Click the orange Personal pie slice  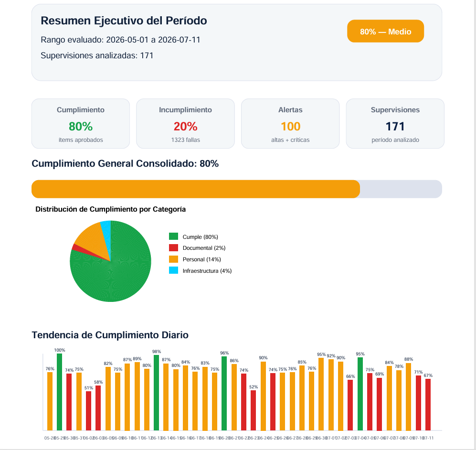(x=91, y=240)
